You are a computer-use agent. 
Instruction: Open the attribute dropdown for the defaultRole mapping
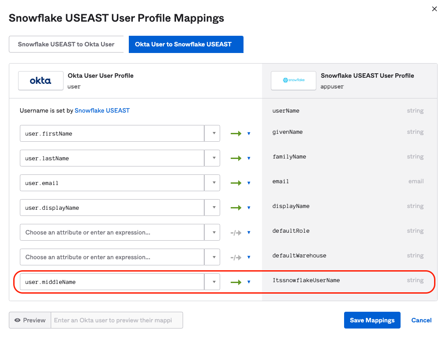pyautogui.click(x=214, y=232)
